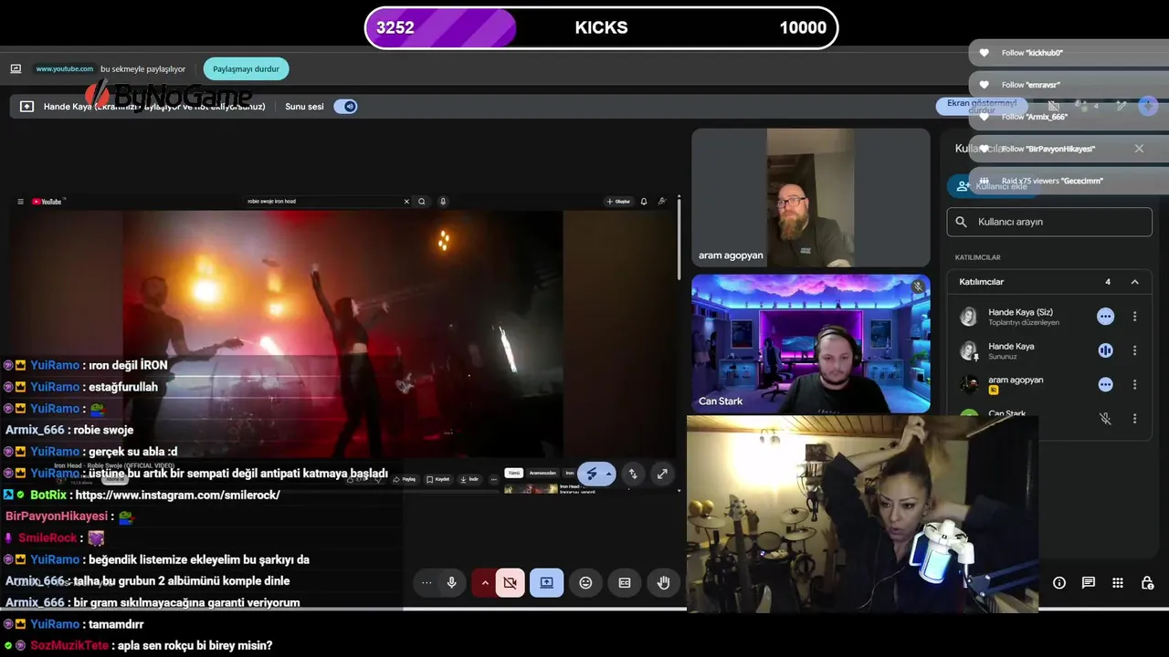Open options menu for aram agopyan

1135,384
